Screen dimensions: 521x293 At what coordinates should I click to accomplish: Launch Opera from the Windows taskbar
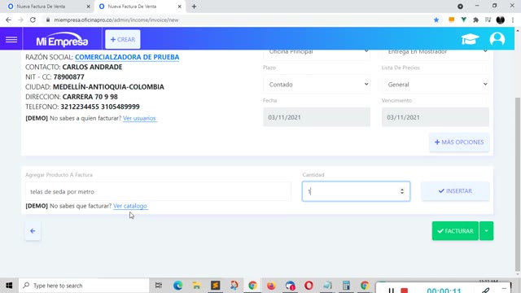[x=309, y=286]
